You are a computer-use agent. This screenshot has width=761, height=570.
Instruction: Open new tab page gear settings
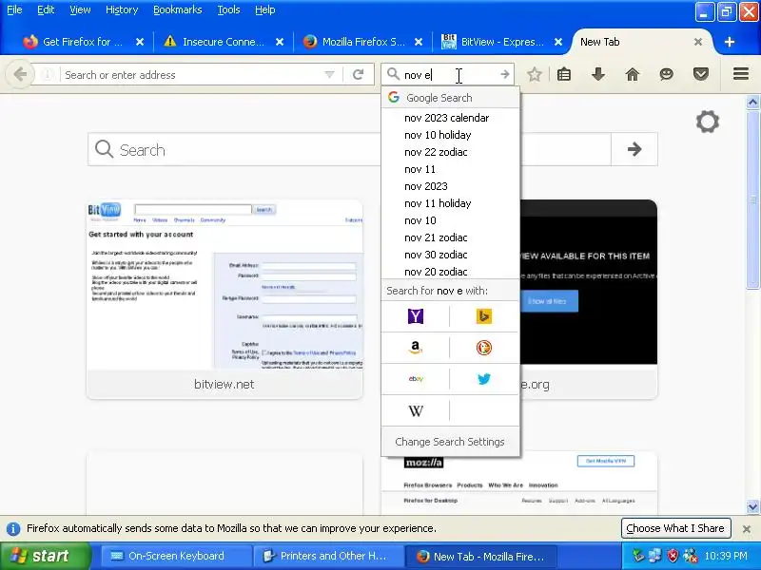click(707, 122)
